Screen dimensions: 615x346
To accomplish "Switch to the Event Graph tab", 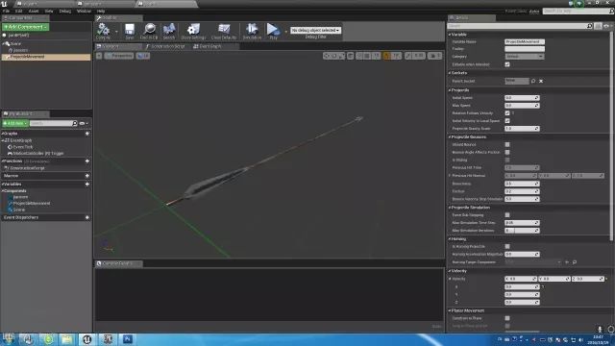I will coord(208,46).
